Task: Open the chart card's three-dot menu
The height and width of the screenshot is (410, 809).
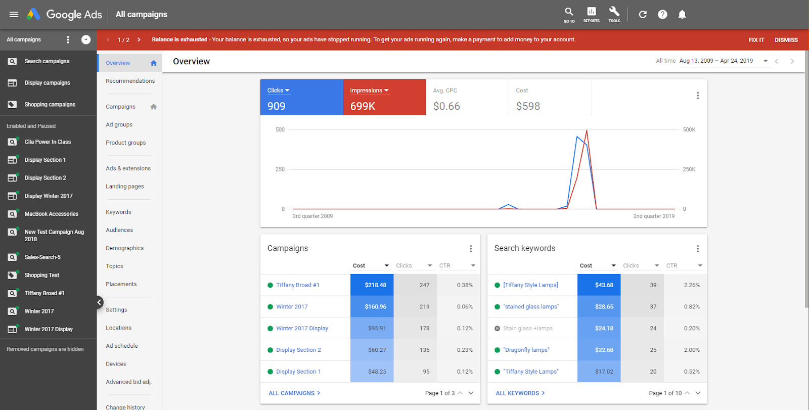Action: pyautogui.click(x=698, y=96)
